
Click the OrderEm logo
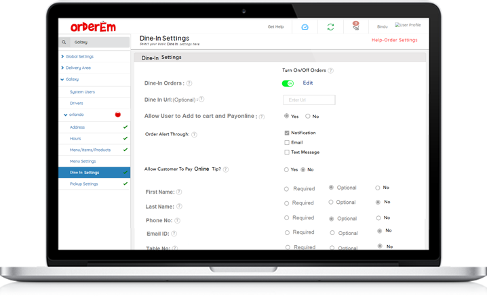(93, 27)
